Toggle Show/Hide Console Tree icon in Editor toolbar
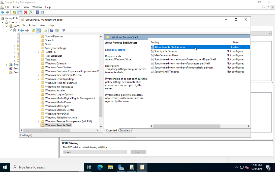The height and width of the screenshot is (172, 275). pyautogui.click(x=39, y=31)
